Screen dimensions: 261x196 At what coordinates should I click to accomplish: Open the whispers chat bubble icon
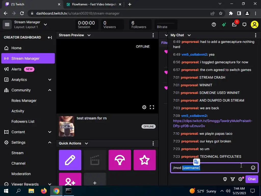coord(244,25)
